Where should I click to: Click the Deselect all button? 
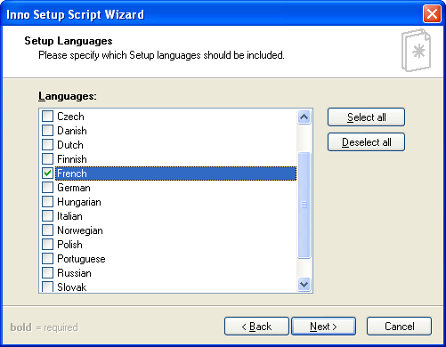(366, 142)
